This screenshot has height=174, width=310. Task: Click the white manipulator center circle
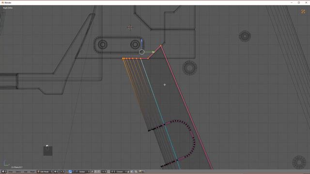pyautogui.click(x=142, y=52)
